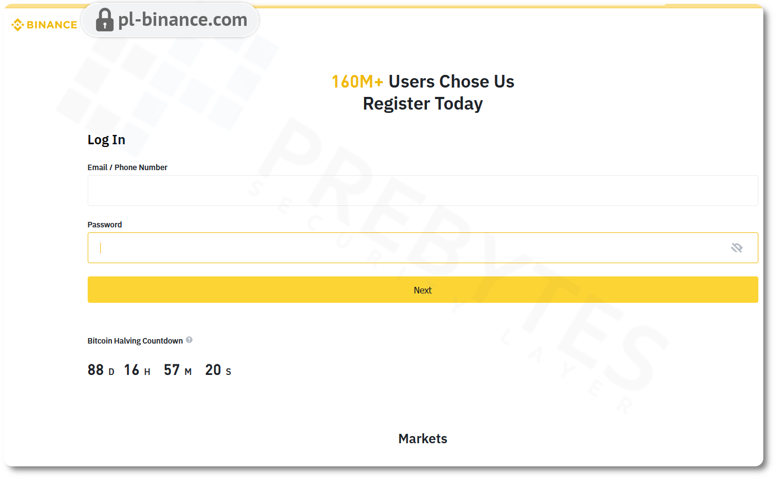Click the Log In heading
This screenshot has height=479, width=776.
tap(106, 140)
